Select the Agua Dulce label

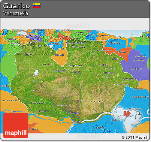pyautogui.click(x=139, y=60)
